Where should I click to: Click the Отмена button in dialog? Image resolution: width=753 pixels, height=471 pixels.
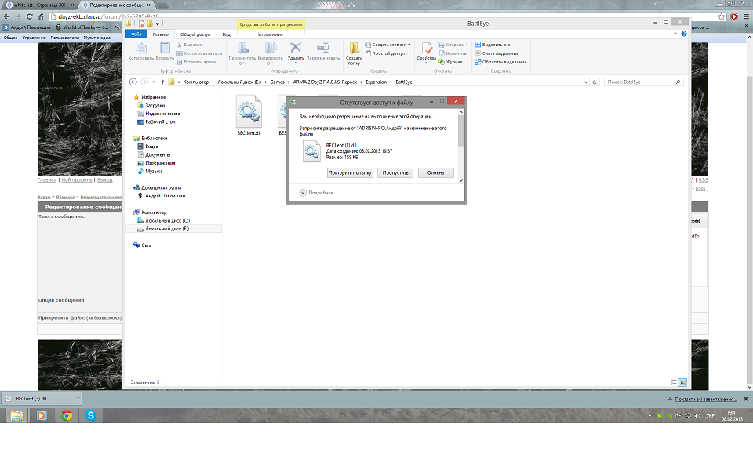tap(435, 172)
